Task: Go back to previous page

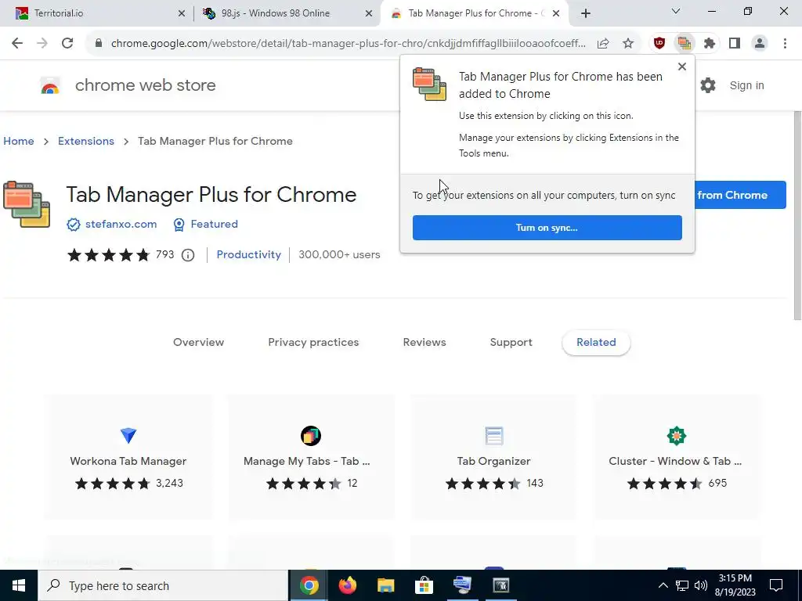Action: (17, 44)
